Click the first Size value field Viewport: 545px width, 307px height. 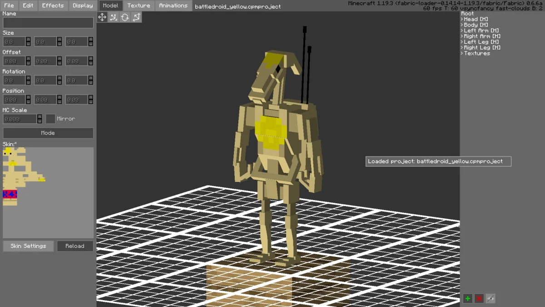point(14,42)
